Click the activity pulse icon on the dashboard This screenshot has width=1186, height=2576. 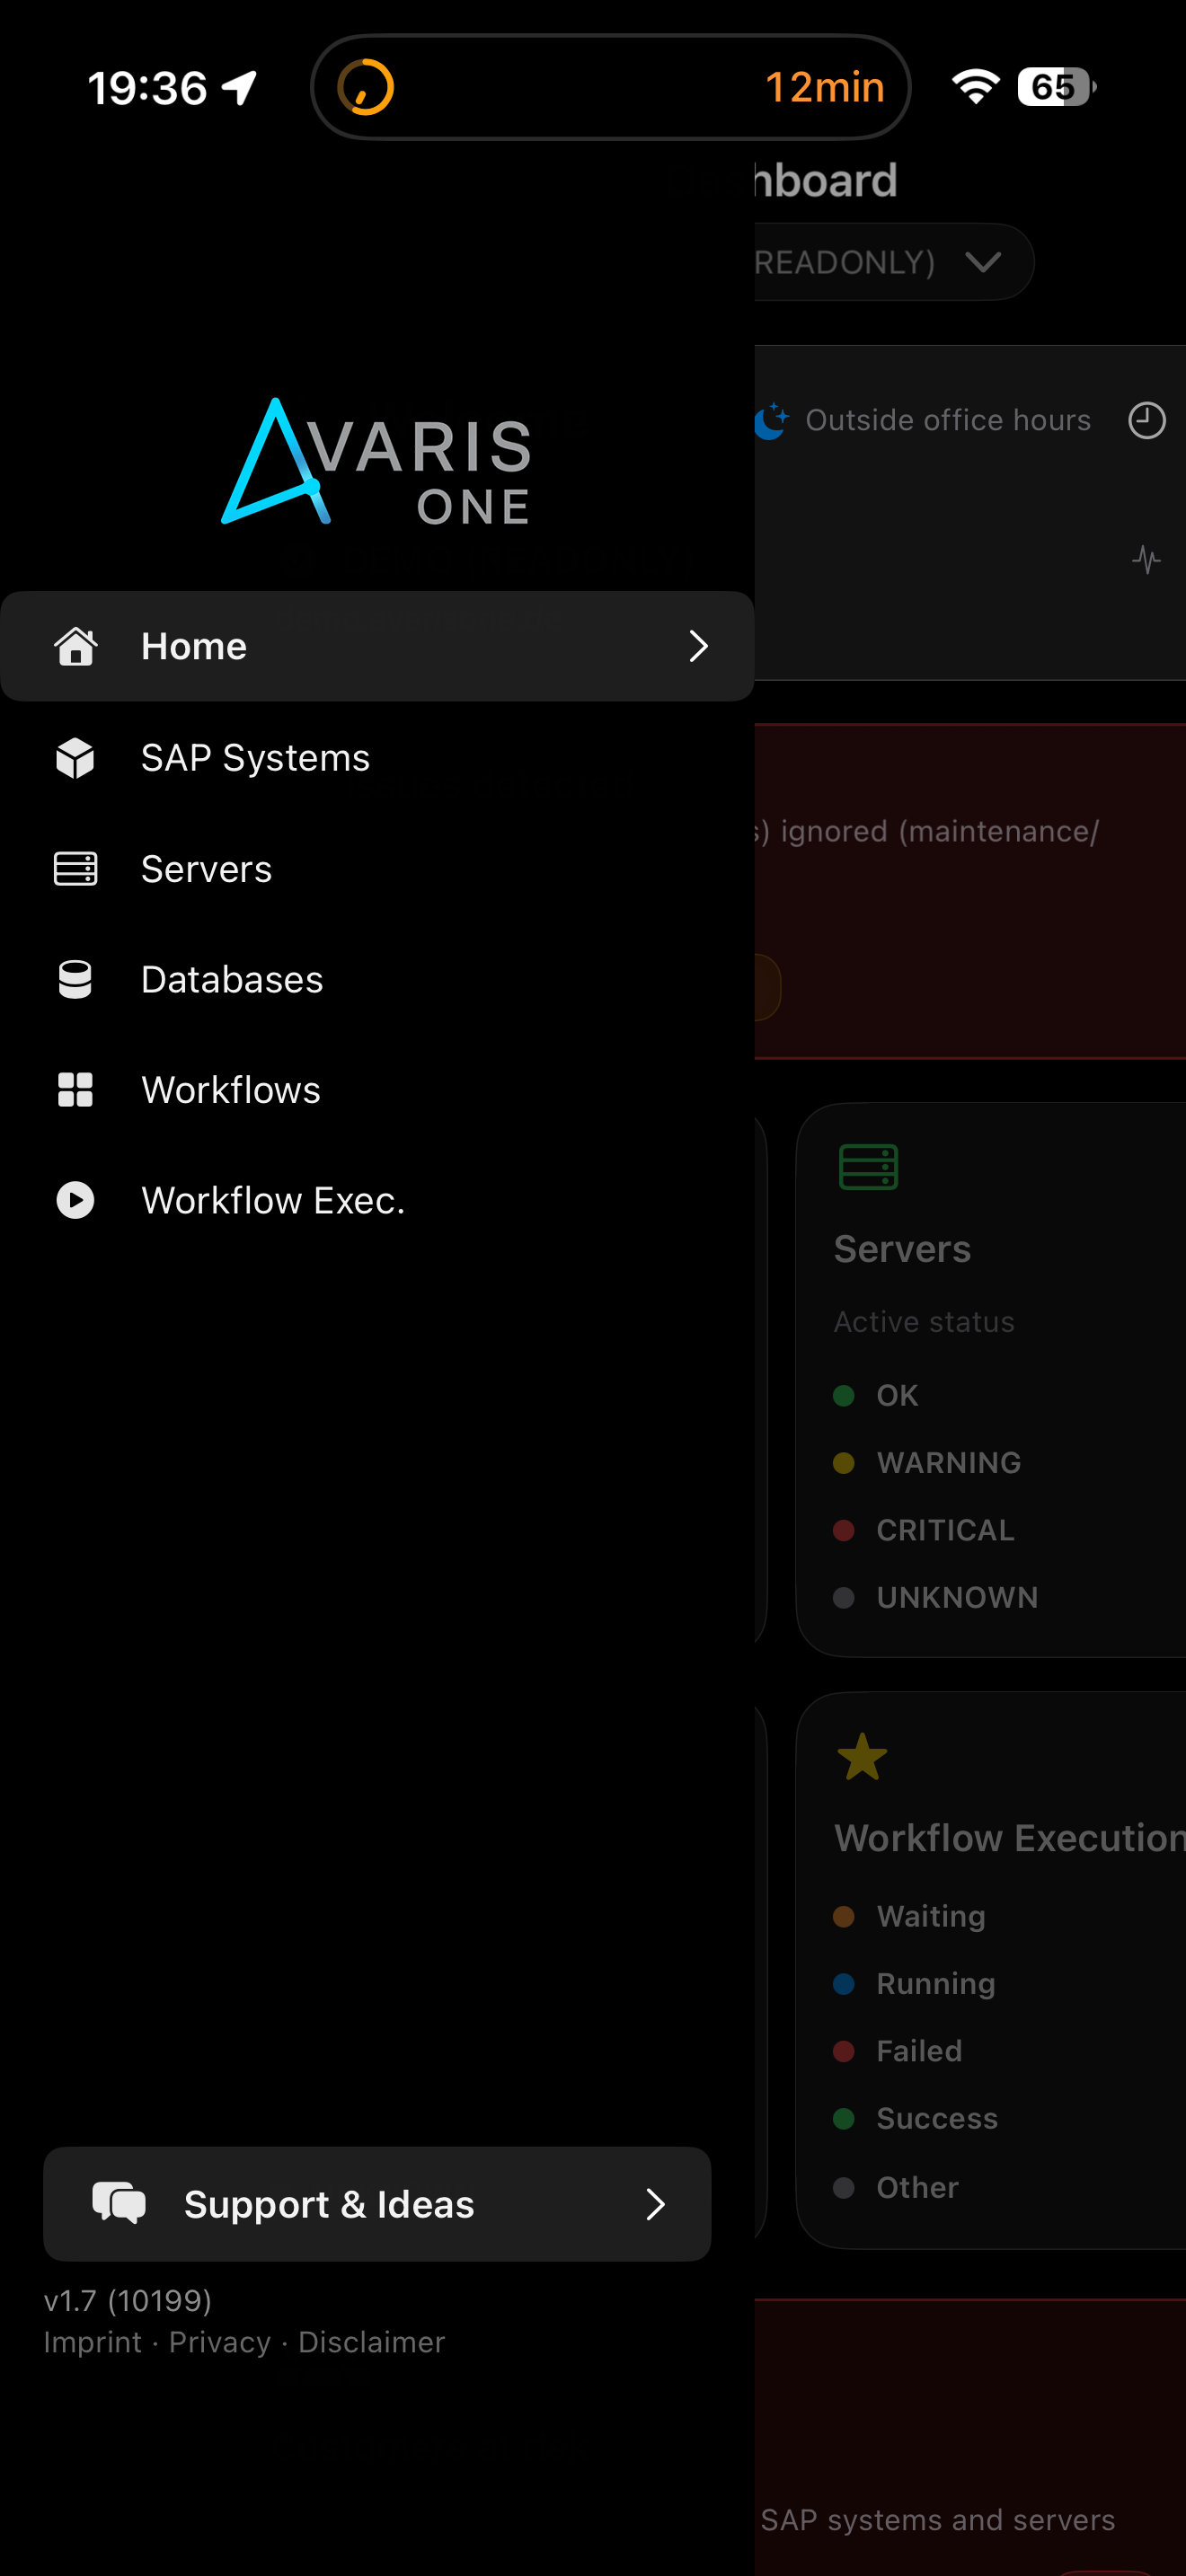(1146, 559)
